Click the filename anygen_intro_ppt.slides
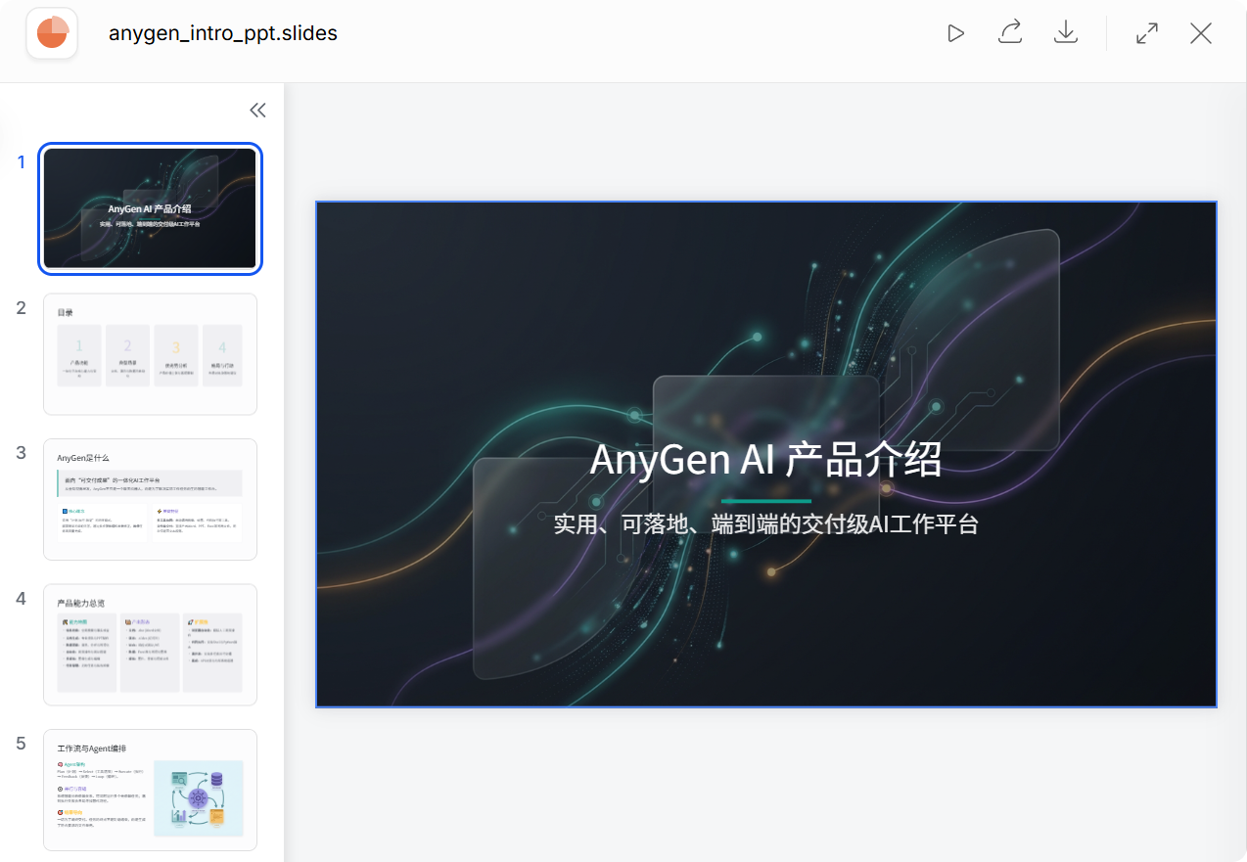The image size is (1247, 862). pyautogui.click(x=223, y=32)
